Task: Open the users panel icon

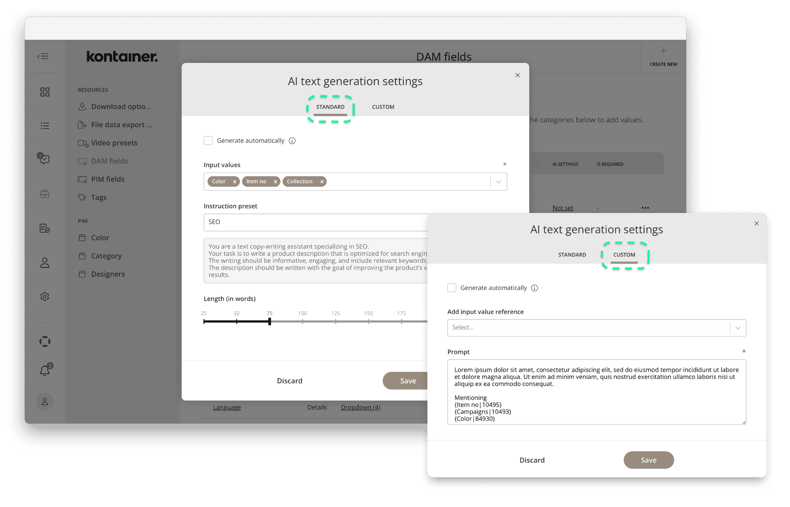Action: point(45,263)
